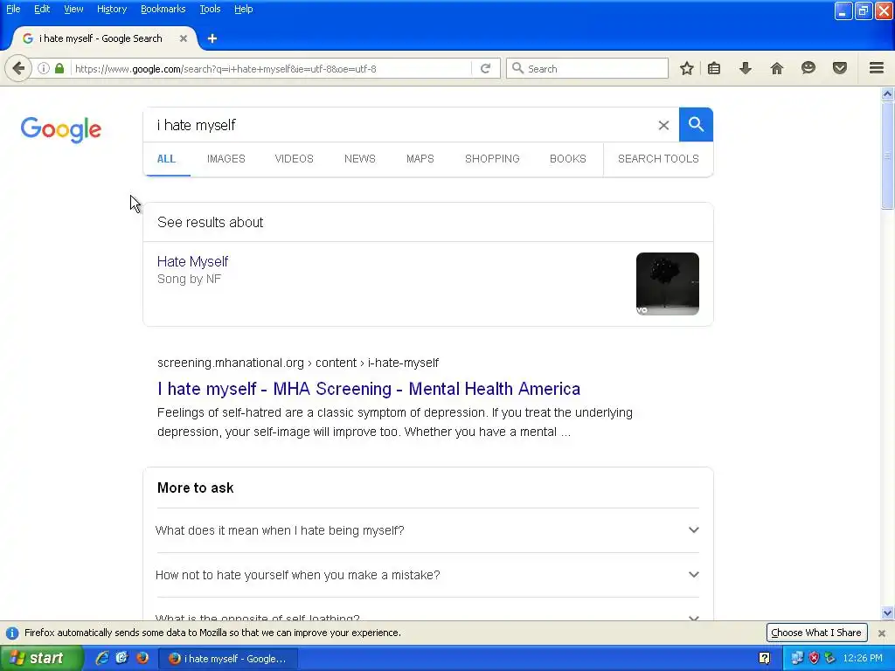Reload the page with the refresh icon
The height and width of the screenshot is (671, 895).
click(485, 68)
